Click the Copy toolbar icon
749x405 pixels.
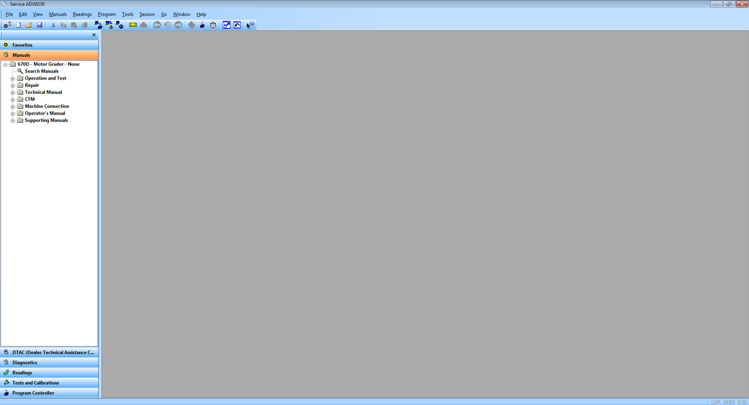pyautogui.click(x=63, y=25)
